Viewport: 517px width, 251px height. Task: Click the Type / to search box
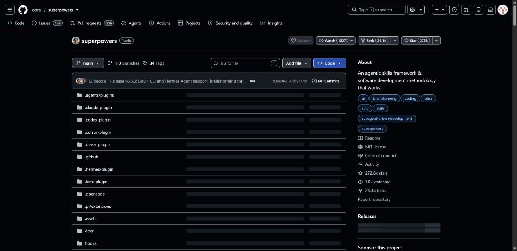(377, 10)
